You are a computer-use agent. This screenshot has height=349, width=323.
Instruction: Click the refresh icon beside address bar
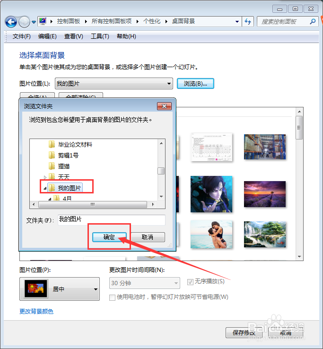248,22
